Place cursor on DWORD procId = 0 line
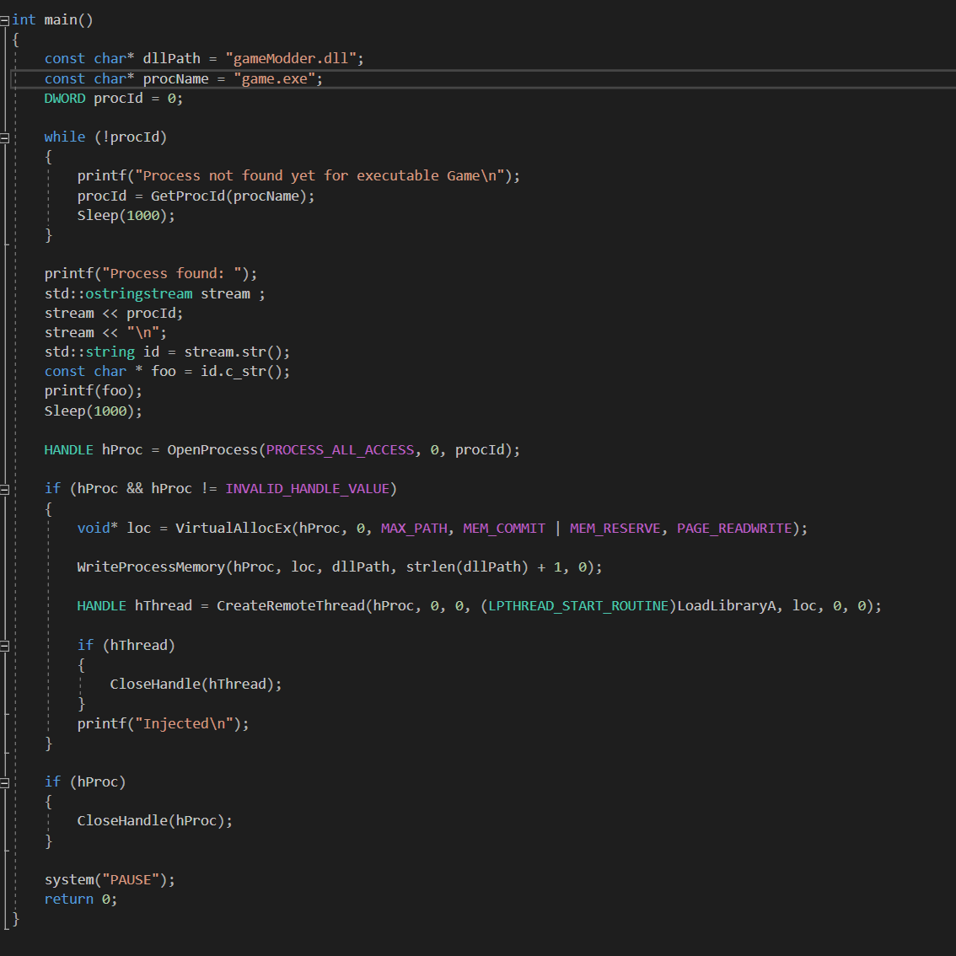Screen dimensions: 956x956 (x=114, y=98)
